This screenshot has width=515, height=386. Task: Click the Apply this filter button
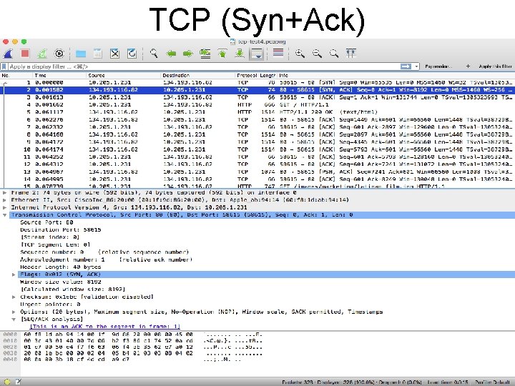[x=495, y=66]
